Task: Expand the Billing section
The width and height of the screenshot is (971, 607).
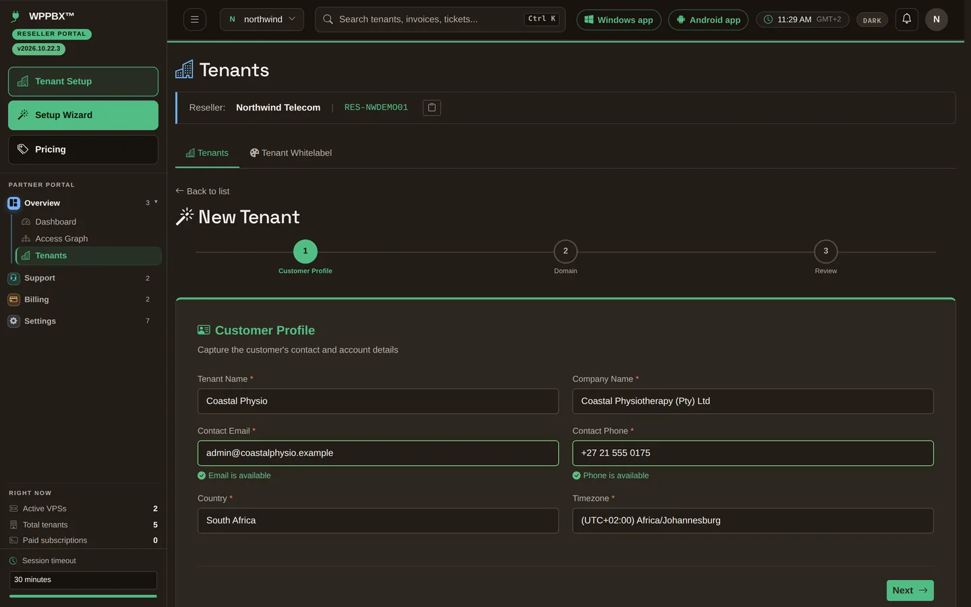Action: [x=84, y=299]
